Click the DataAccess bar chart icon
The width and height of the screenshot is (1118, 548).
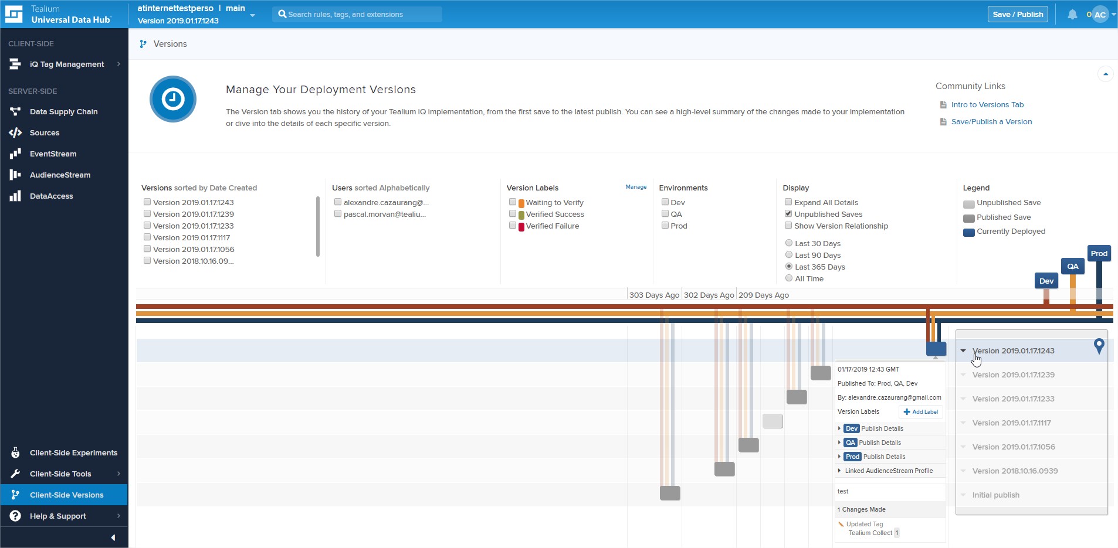15,196
